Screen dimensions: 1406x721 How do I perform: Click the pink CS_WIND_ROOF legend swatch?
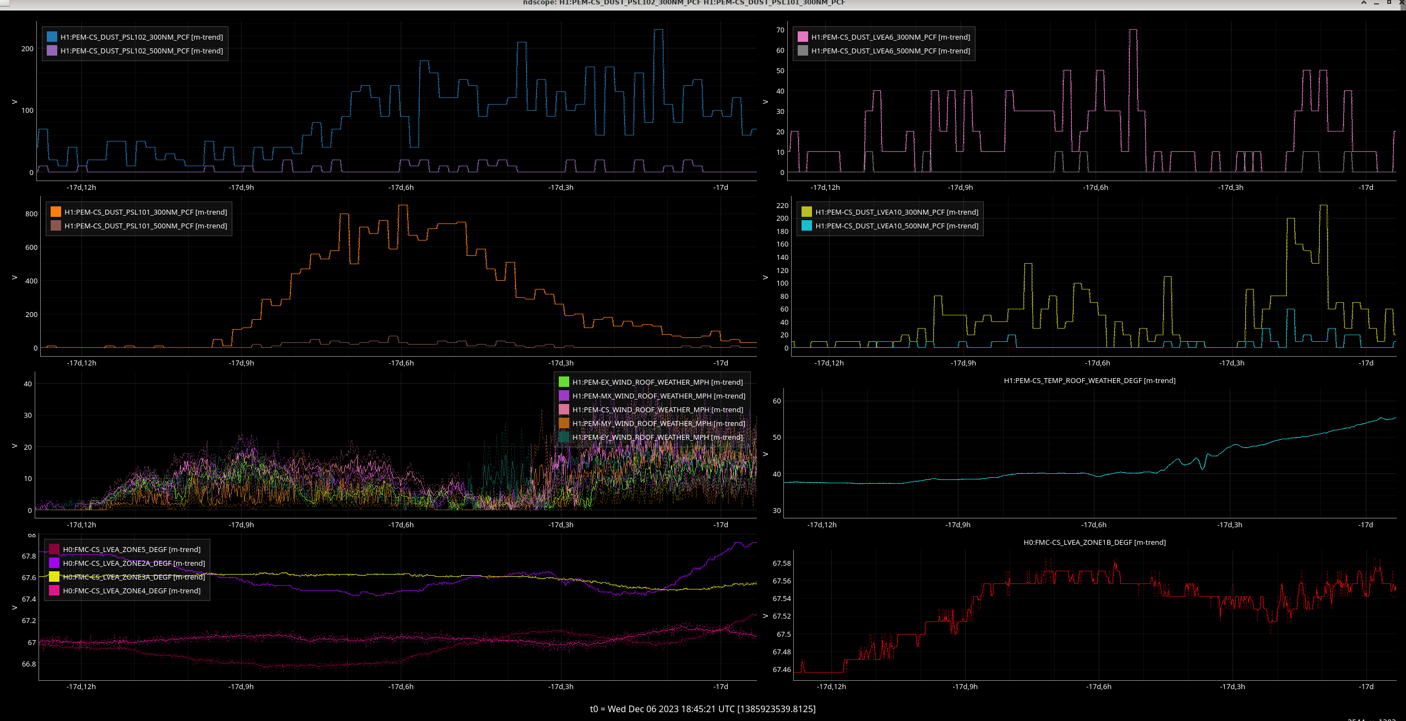(x=564, y=409)
